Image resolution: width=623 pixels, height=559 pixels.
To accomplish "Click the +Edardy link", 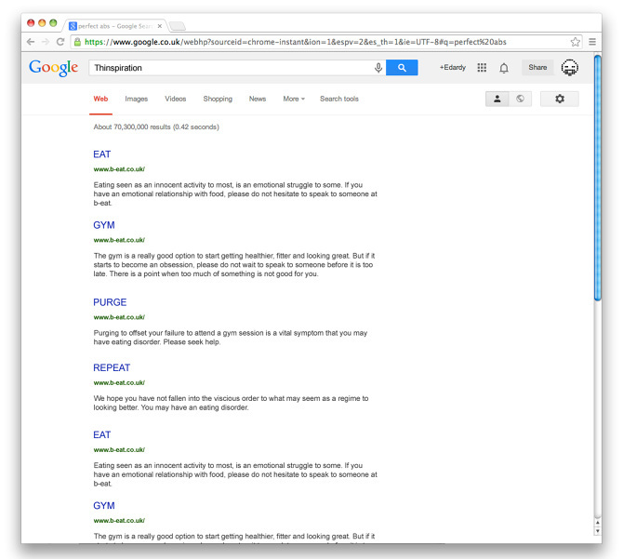I will tap(452, 68).
